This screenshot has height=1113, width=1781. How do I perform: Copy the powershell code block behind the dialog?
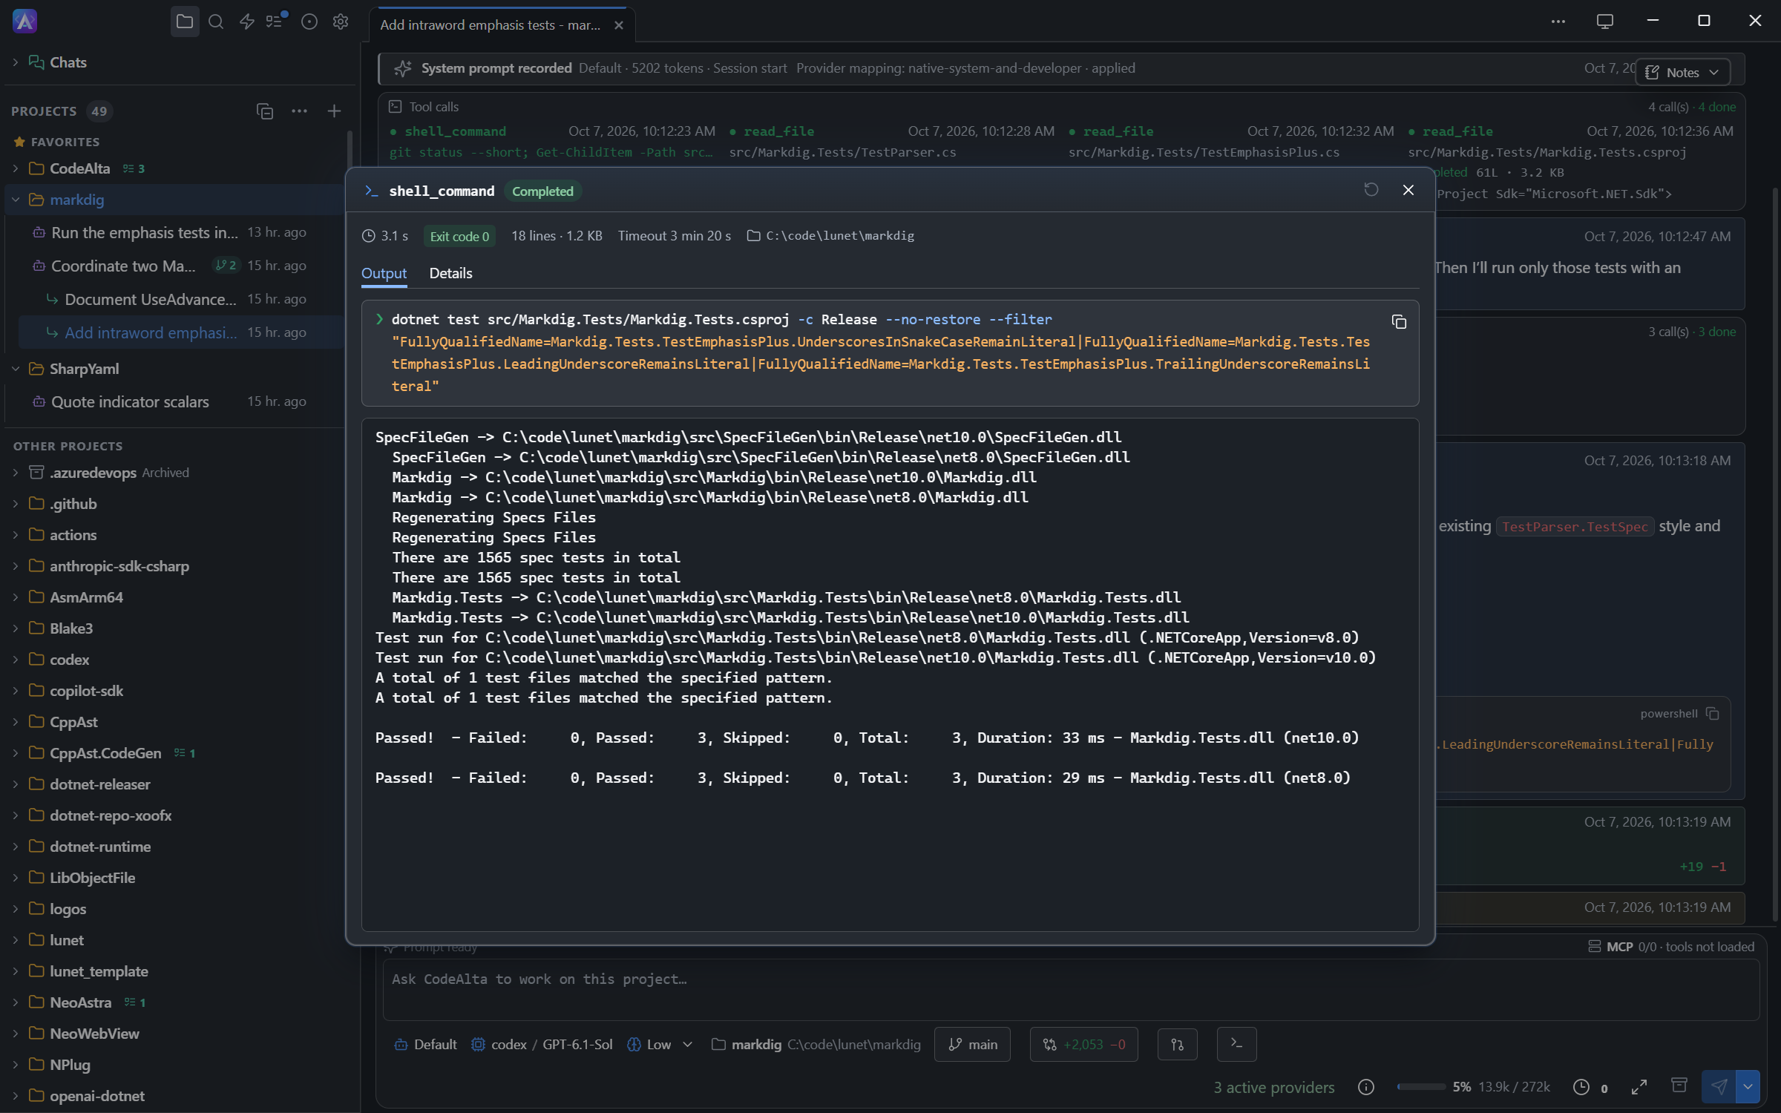(x=1713, y=713)
